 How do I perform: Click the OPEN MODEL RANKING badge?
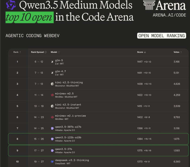pos(161,36)
